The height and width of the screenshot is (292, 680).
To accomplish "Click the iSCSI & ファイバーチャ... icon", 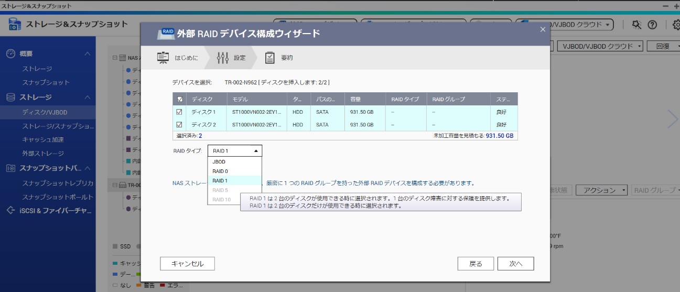I will click(x=11, y=211).
